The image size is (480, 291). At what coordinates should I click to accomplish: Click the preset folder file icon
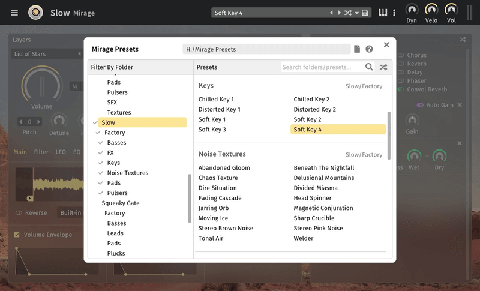click(357, 49)
